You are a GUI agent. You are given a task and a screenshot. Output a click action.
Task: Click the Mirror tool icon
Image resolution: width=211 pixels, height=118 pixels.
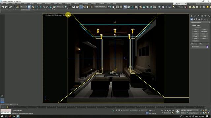tap(110, 7)
